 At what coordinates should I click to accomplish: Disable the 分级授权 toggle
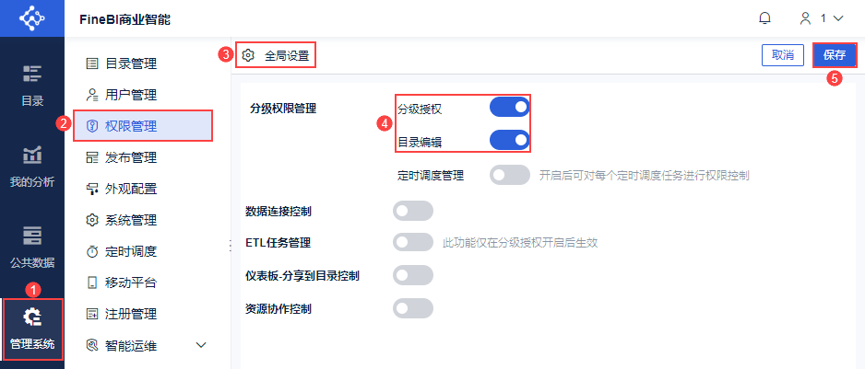[509, 108]
